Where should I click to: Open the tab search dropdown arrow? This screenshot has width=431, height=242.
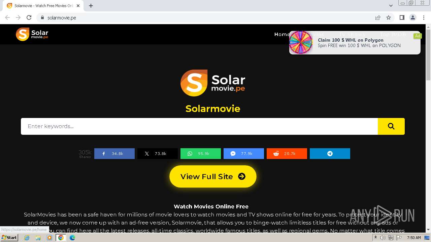pyautogui.click(x=391, y=6)
